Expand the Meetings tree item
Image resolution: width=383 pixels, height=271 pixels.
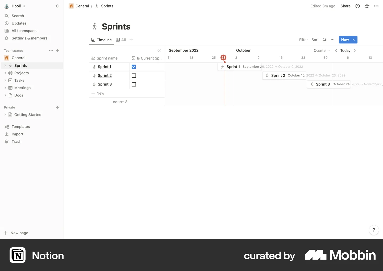click(5, 88)
